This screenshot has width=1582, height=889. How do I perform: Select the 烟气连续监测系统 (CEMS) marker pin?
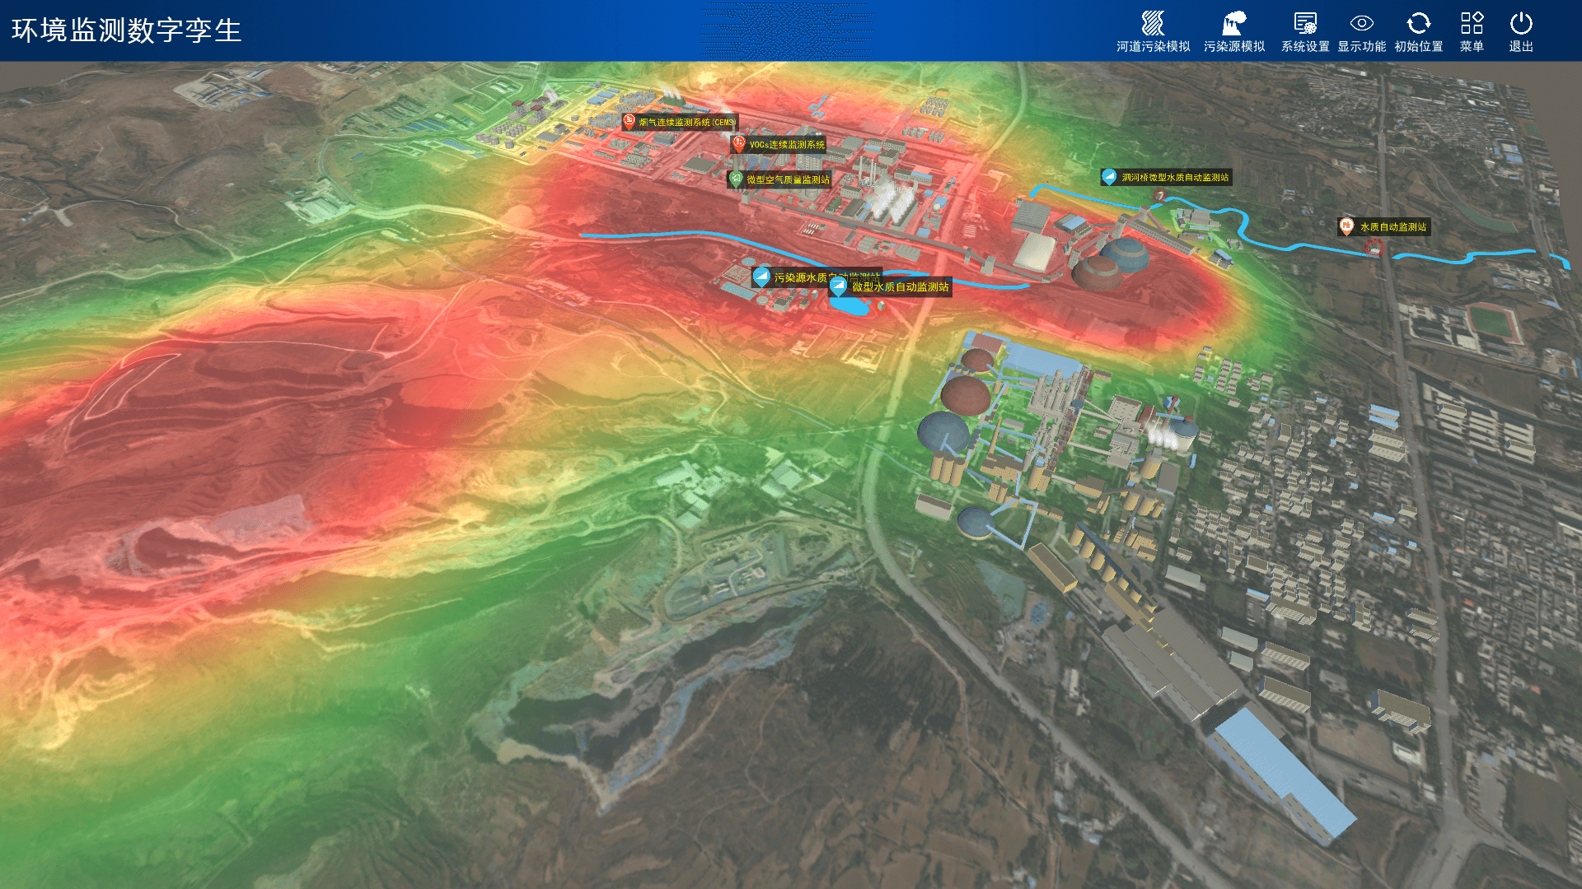click(x=630, y=121)
